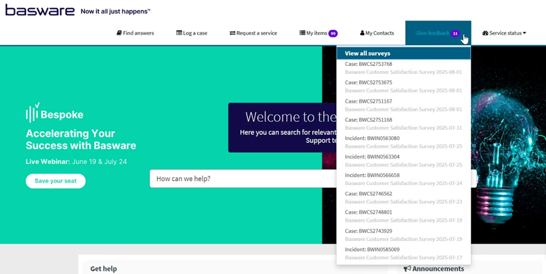Screen dimensions: 546x274
Task: Click the Bespoke logo in the banner
Action: pyautogui.click(x=55, y=113)
